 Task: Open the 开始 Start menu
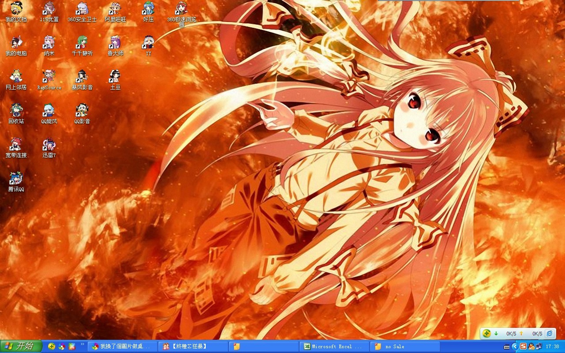[21, 346]
